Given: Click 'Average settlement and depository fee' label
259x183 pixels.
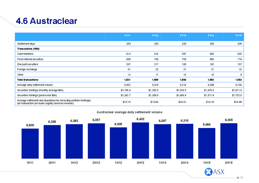Looking at the screenshot, I should click(54, 102).
